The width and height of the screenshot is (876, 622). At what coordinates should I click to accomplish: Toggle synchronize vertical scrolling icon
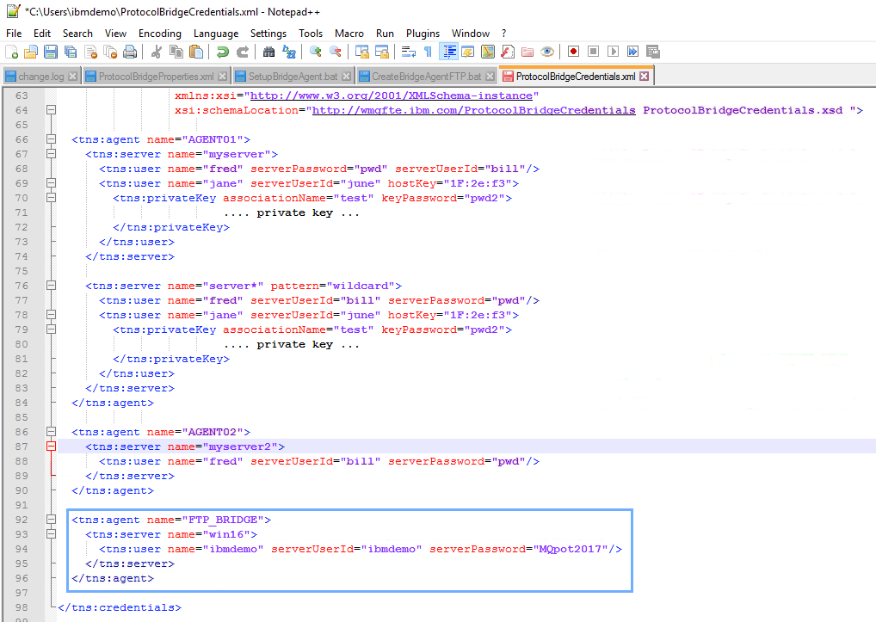pos(362,52)
